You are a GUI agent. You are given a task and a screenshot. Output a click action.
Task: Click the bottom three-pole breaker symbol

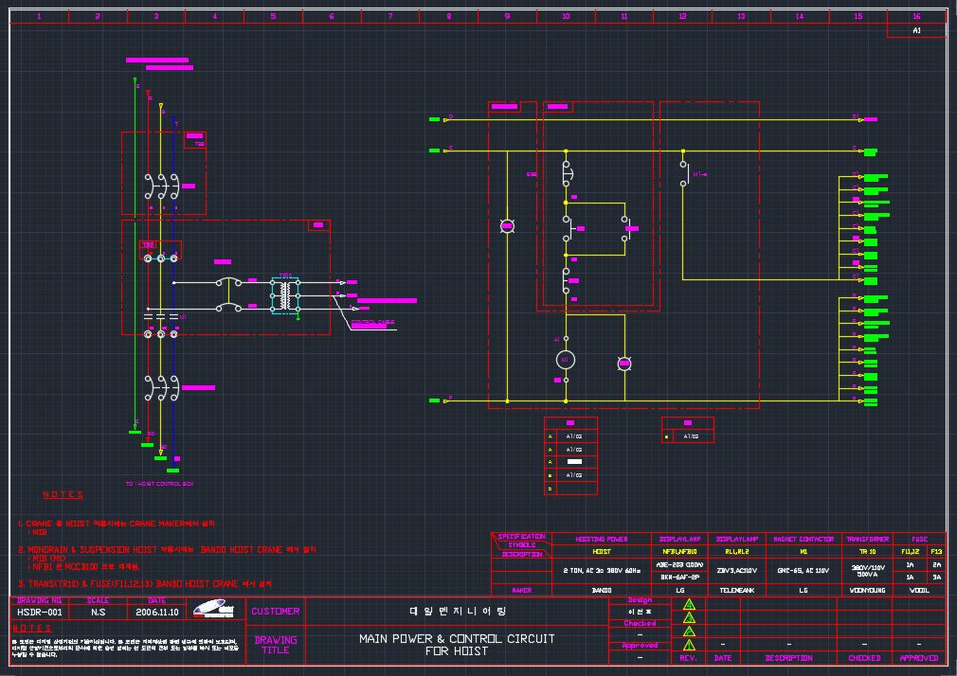click(161, 387)
